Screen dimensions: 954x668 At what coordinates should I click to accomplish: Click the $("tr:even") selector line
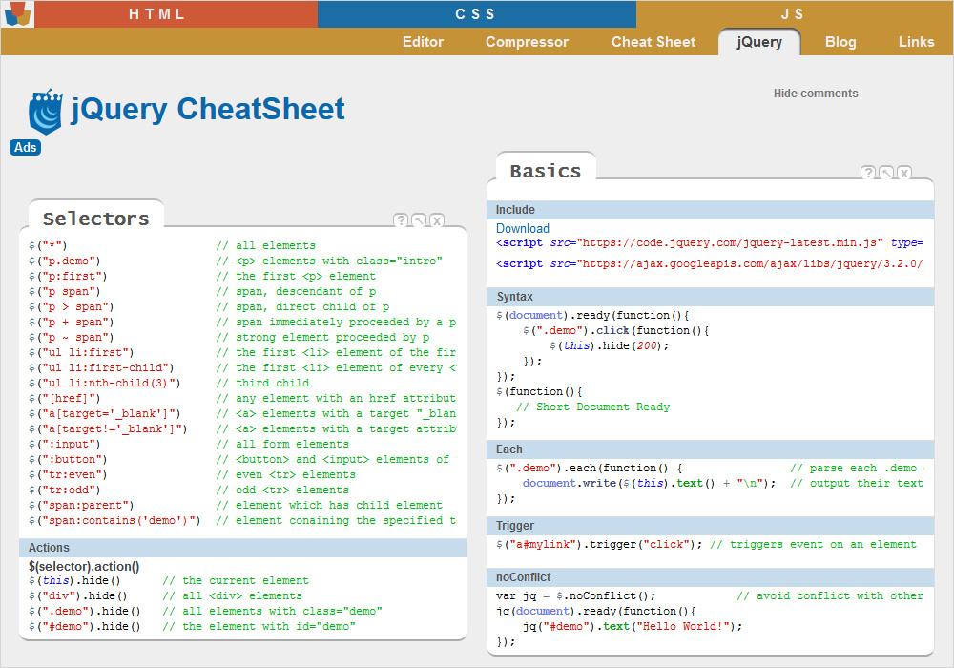coord(193,474)
